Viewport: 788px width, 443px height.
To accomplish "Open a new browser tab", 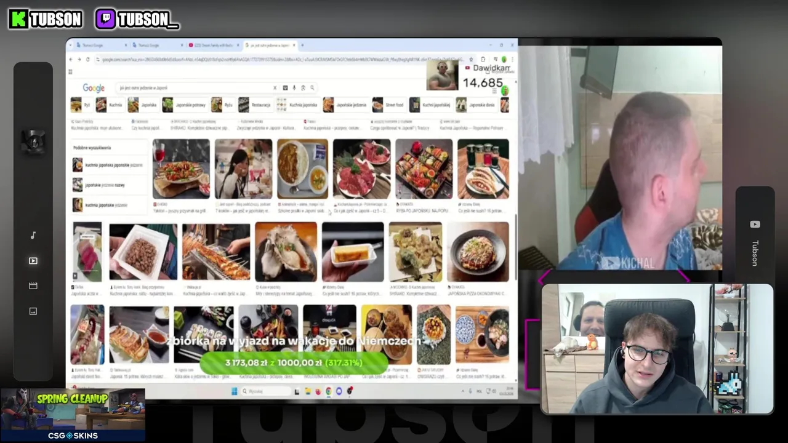I will (302, 45).
